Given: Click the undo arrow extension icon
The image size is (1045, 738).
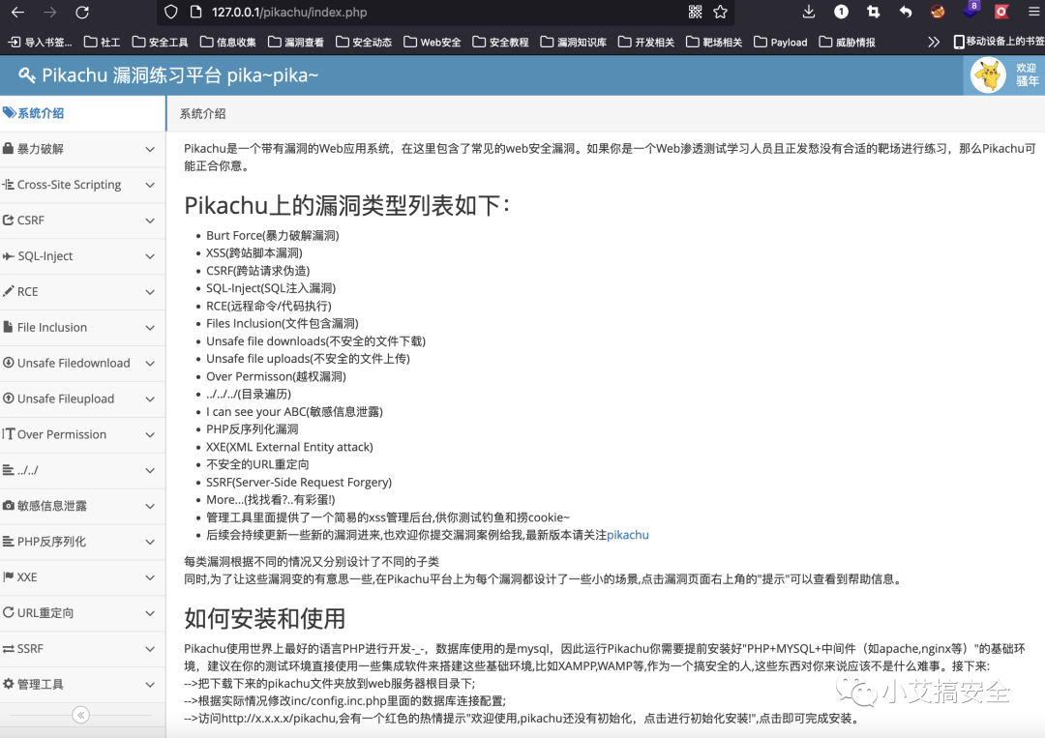Looking at the screenshot, I should tap(905, 12).
